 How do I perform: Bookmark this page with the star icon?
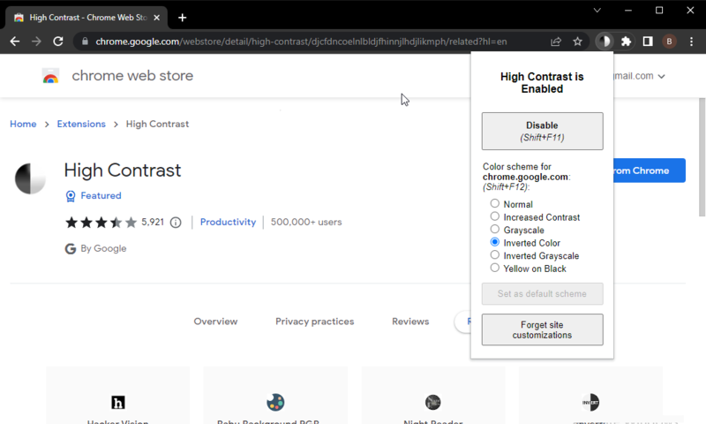[x=578, y=42]
